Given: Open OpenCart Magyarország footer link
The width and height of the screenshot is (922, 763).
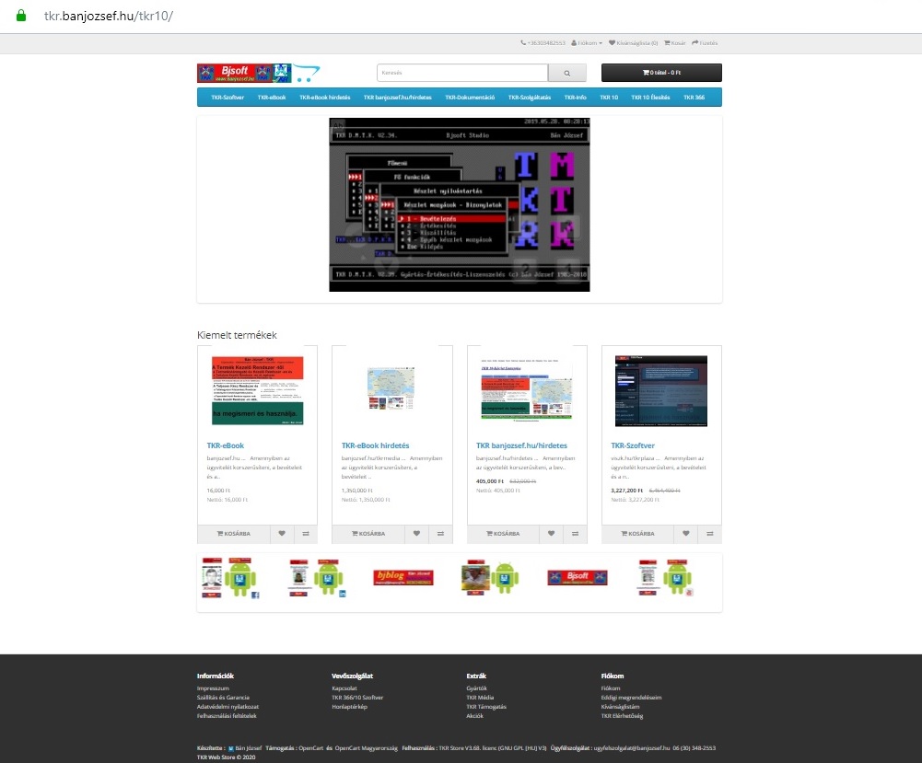Looking at the screenshot, I should click(x=367, y=748).
